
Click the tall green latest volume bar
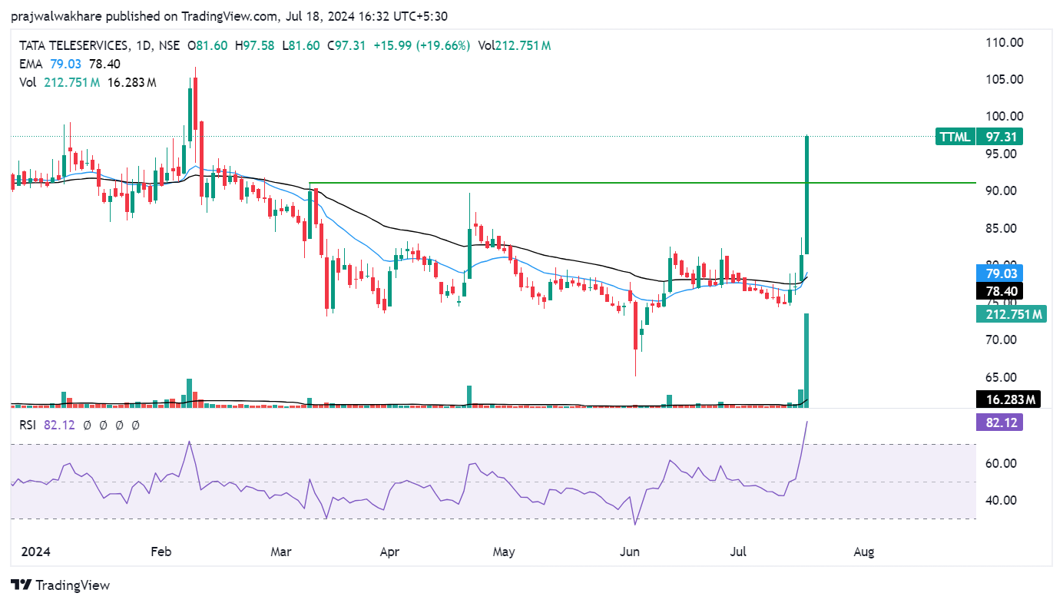(x=807, y=359)
